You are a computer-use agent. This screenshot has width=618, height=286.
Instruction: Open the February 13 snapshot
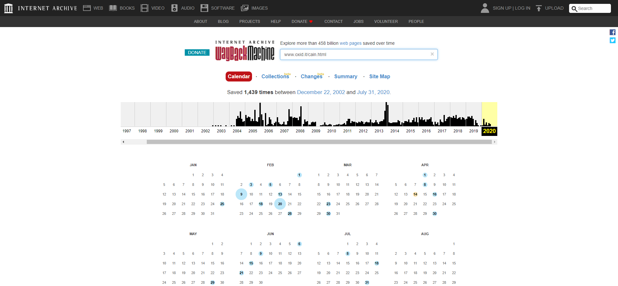click(x=280, y=194)
